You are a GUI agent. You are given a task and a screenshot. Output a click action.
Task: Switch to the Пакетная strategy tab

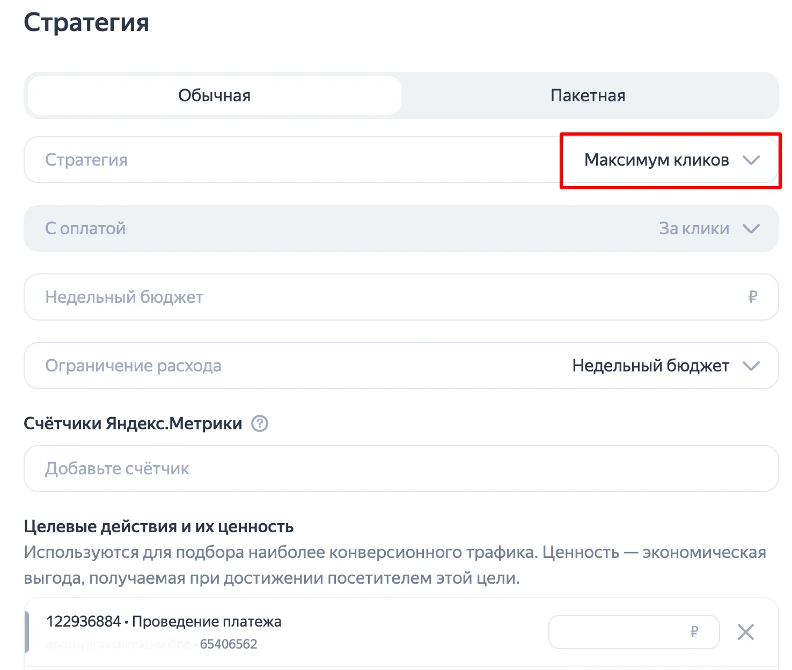click(588, 95)
